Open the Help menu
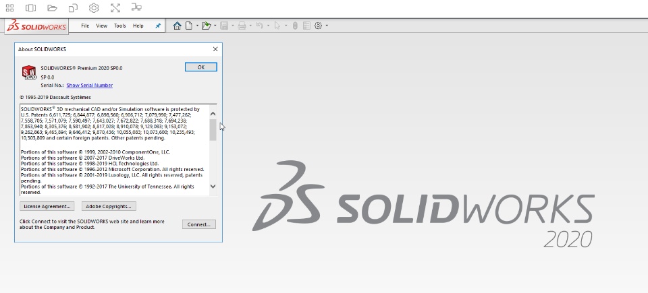This screenshot has width=648, height=293. (138, 26)
